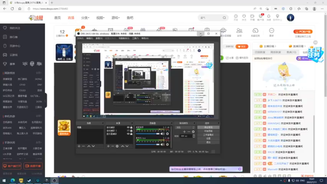This screenshot has width=327, height=184.
Task: Expand 全部 under 手游休闲 sidebar section
Action: point(38,142)
